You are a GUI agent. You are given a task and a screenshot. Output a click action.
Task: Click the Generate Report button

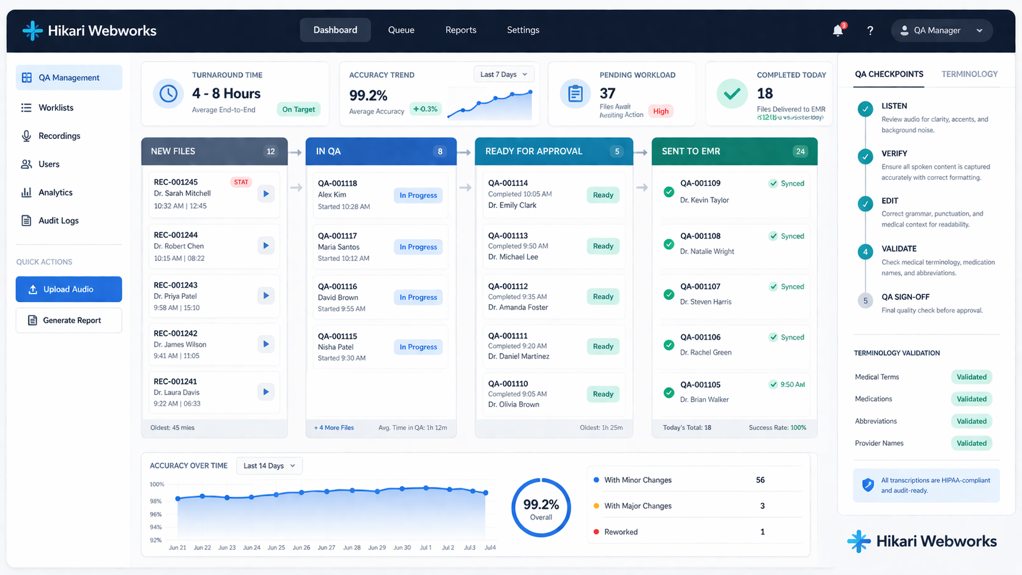[x=69, y=321]
